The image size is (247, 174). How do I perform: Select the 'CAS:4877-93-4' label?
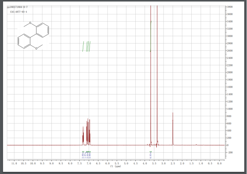[x=19, y=12]
